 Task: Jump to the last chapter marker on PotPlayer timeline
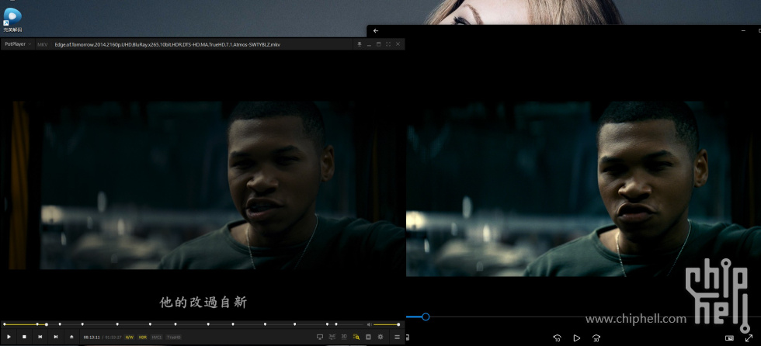[336, 324]
